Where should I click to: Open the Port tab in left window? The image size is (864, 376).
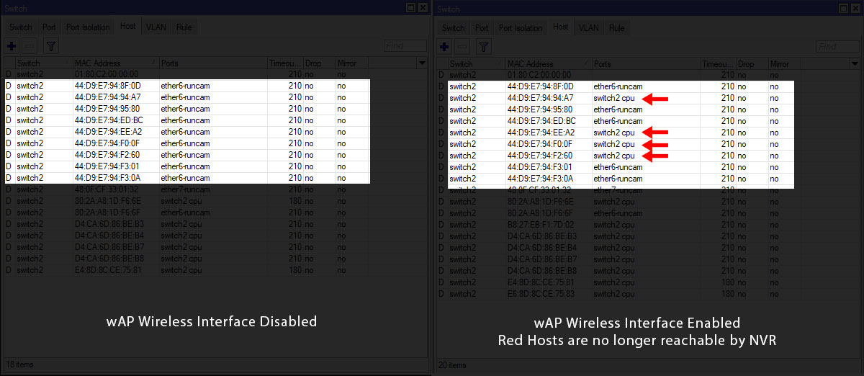[49, 27]
